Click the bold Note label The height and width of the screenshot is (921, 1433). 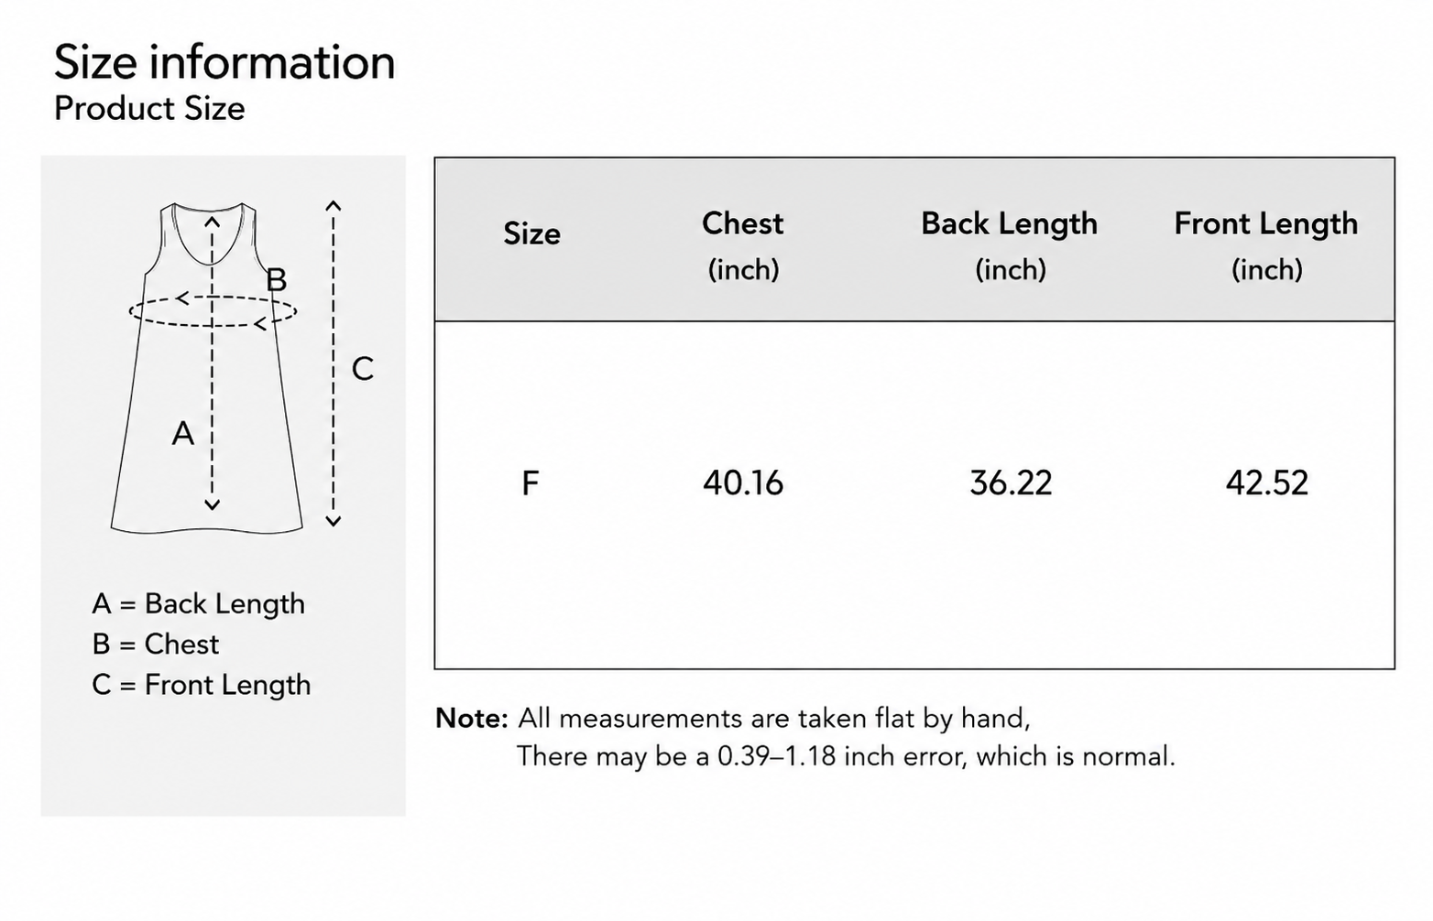(x=471, y=718)
